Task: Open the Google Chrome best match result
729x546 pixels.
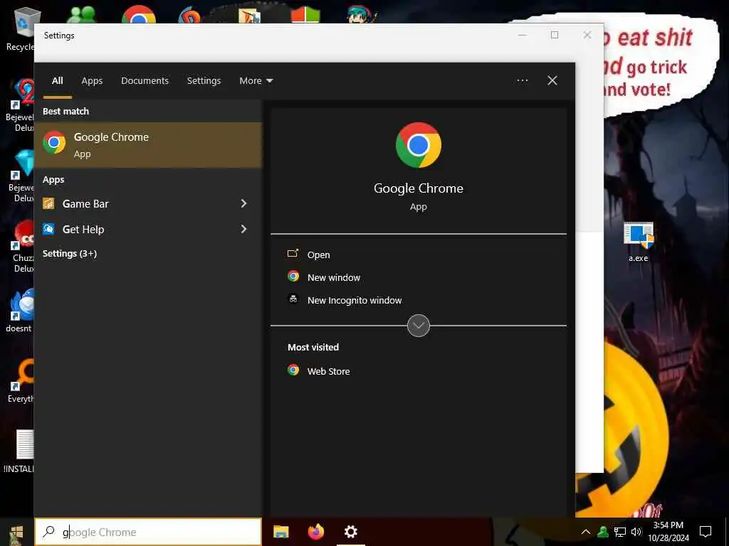Action: point(148,145)
